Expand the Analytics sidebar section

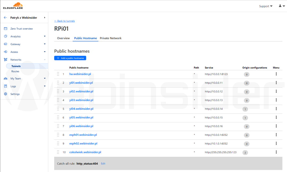click(x=45, y=36)
